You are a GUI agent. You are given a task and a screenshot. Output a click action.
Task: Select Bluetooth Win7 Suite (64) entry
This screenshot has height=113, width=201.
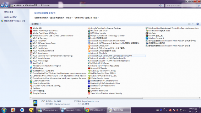point(42,71)
